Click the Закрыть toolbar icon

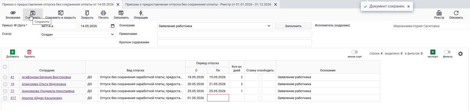pyautogui.click(x=87, y=13)
